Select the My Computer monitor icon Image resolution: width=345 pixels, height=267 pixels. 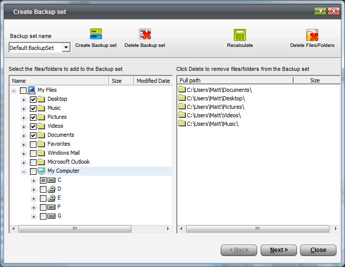(41, 171)
